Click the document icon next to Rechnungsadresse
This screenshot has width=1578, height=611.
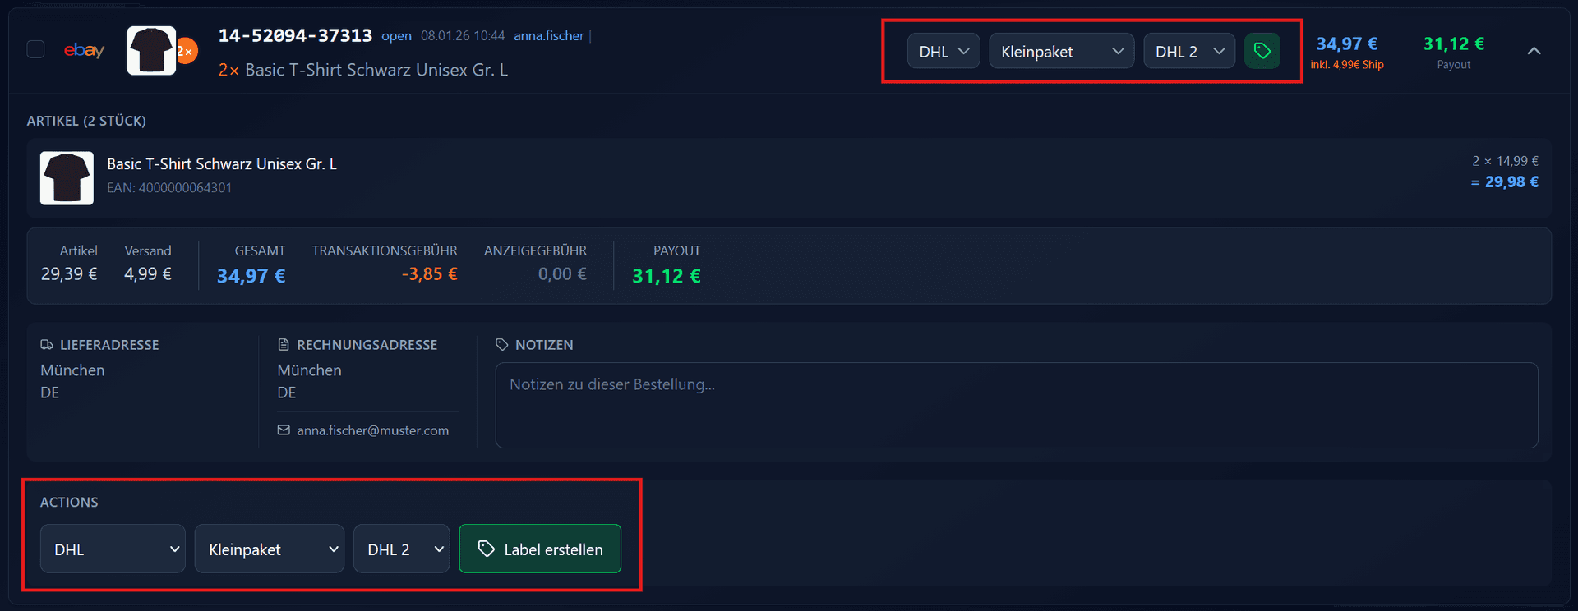pyautogui.click(x=284, y=345)
